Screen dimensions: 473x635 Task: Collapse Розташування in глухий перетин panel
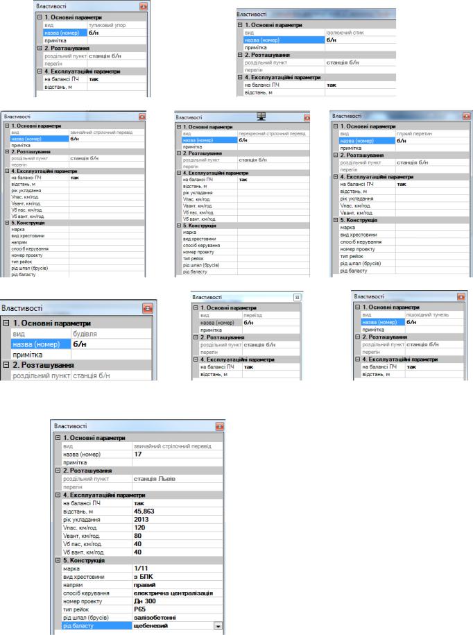click(336, 155)
